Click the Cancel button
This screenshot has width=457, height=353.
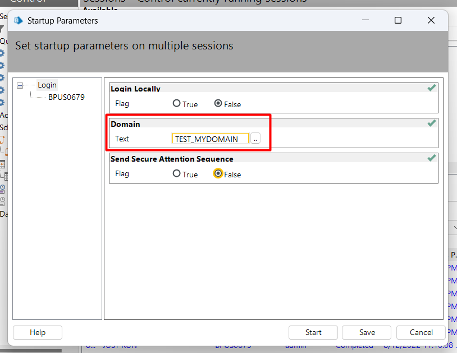click(x=421, y=332)
